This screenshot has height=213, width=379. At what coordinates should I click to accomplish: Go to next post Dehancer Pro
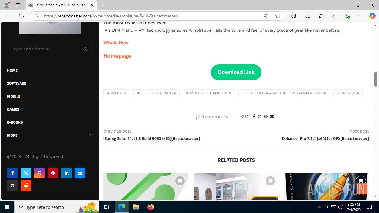[325, 138]
